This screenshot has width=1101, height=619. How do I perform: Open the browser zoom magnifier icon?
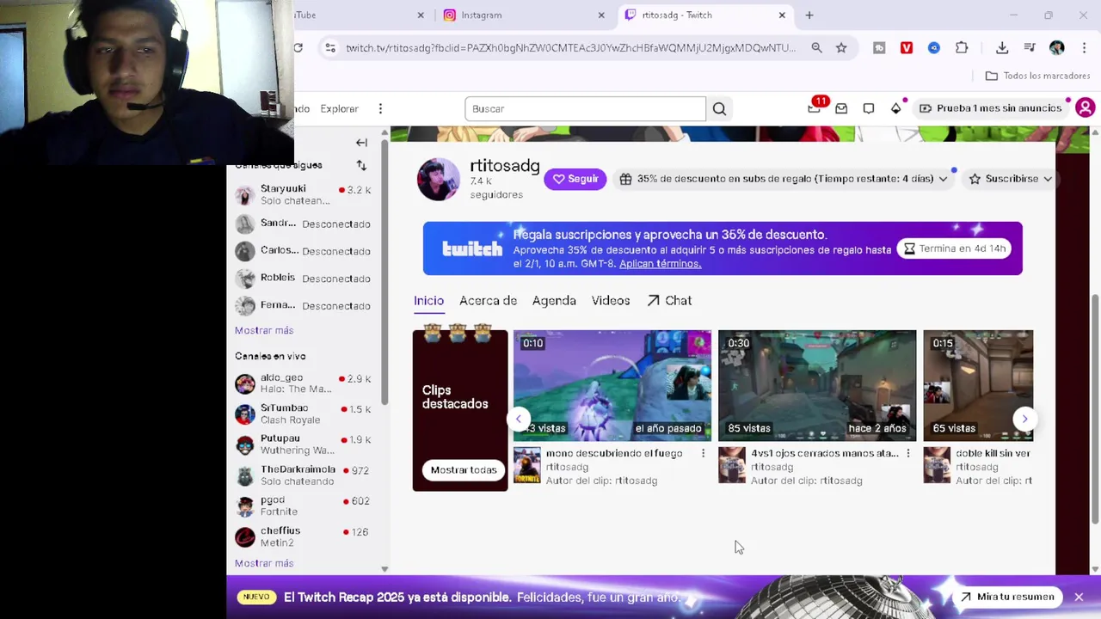coord(816,48)
